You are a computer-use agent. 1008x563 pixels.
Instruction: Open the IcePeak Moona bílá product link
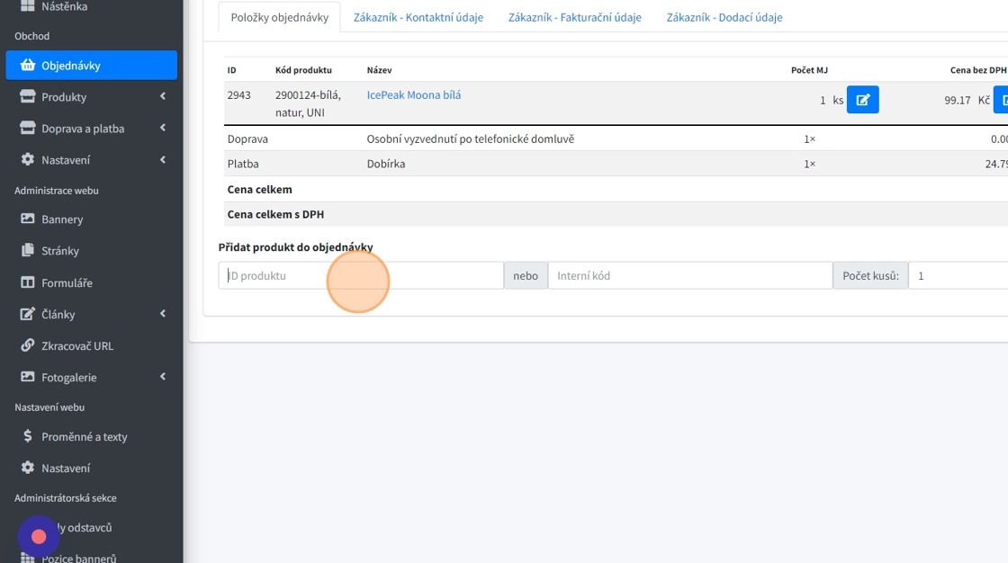414,95
